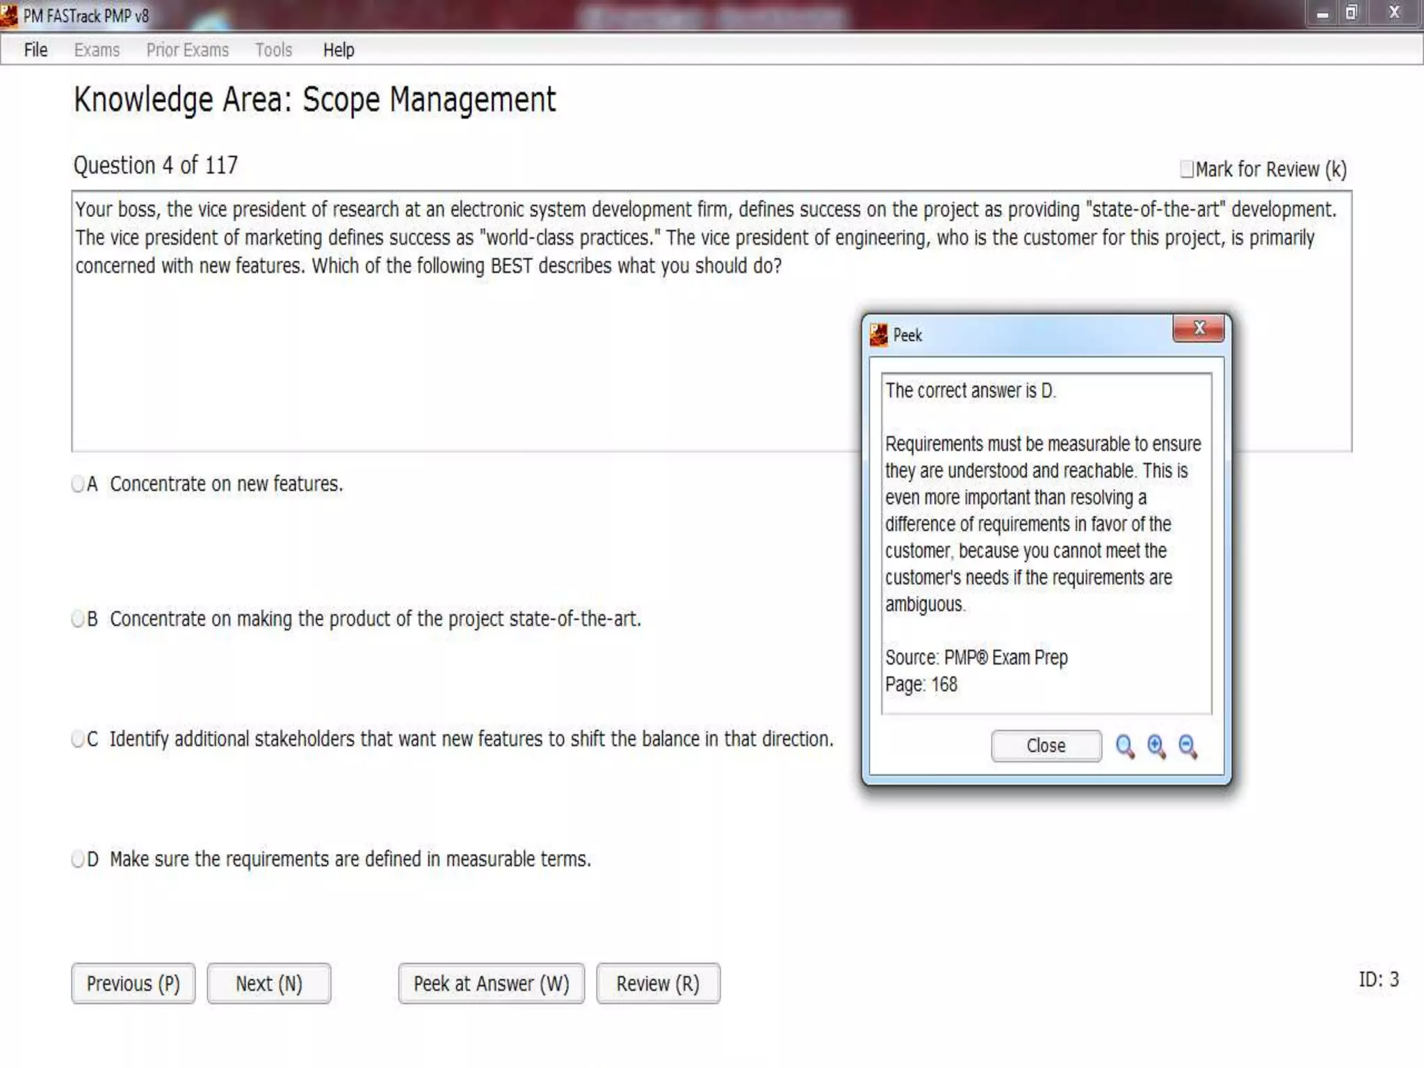
Task: Check the Mark for Review checkbox
Action: tap(1187, 169)
